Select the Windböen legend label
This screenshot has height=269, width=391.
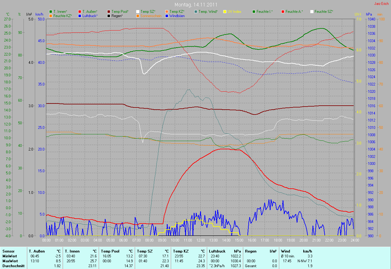click(177, 16)
